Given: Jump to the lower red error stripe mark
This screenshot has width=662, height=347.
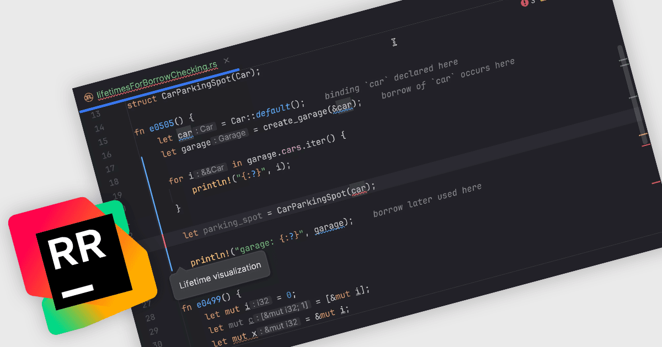Looking at the screenshot, I should (x=656, y=182).
